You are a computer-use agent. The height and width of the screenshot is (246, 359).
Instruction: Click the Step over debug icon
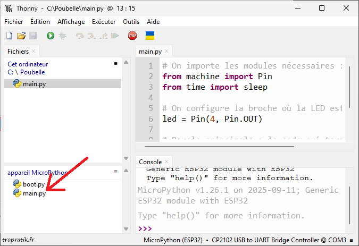80,36
